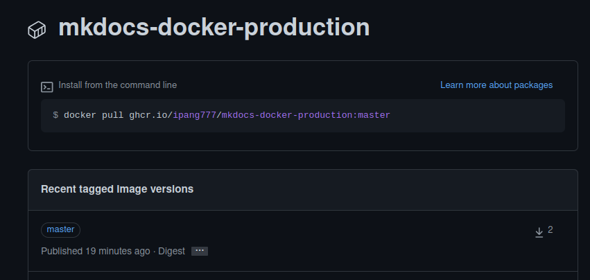Click the "ghcr.io/" registry text in command
This screenshot has height=280, width=590.
coord(150,115)
